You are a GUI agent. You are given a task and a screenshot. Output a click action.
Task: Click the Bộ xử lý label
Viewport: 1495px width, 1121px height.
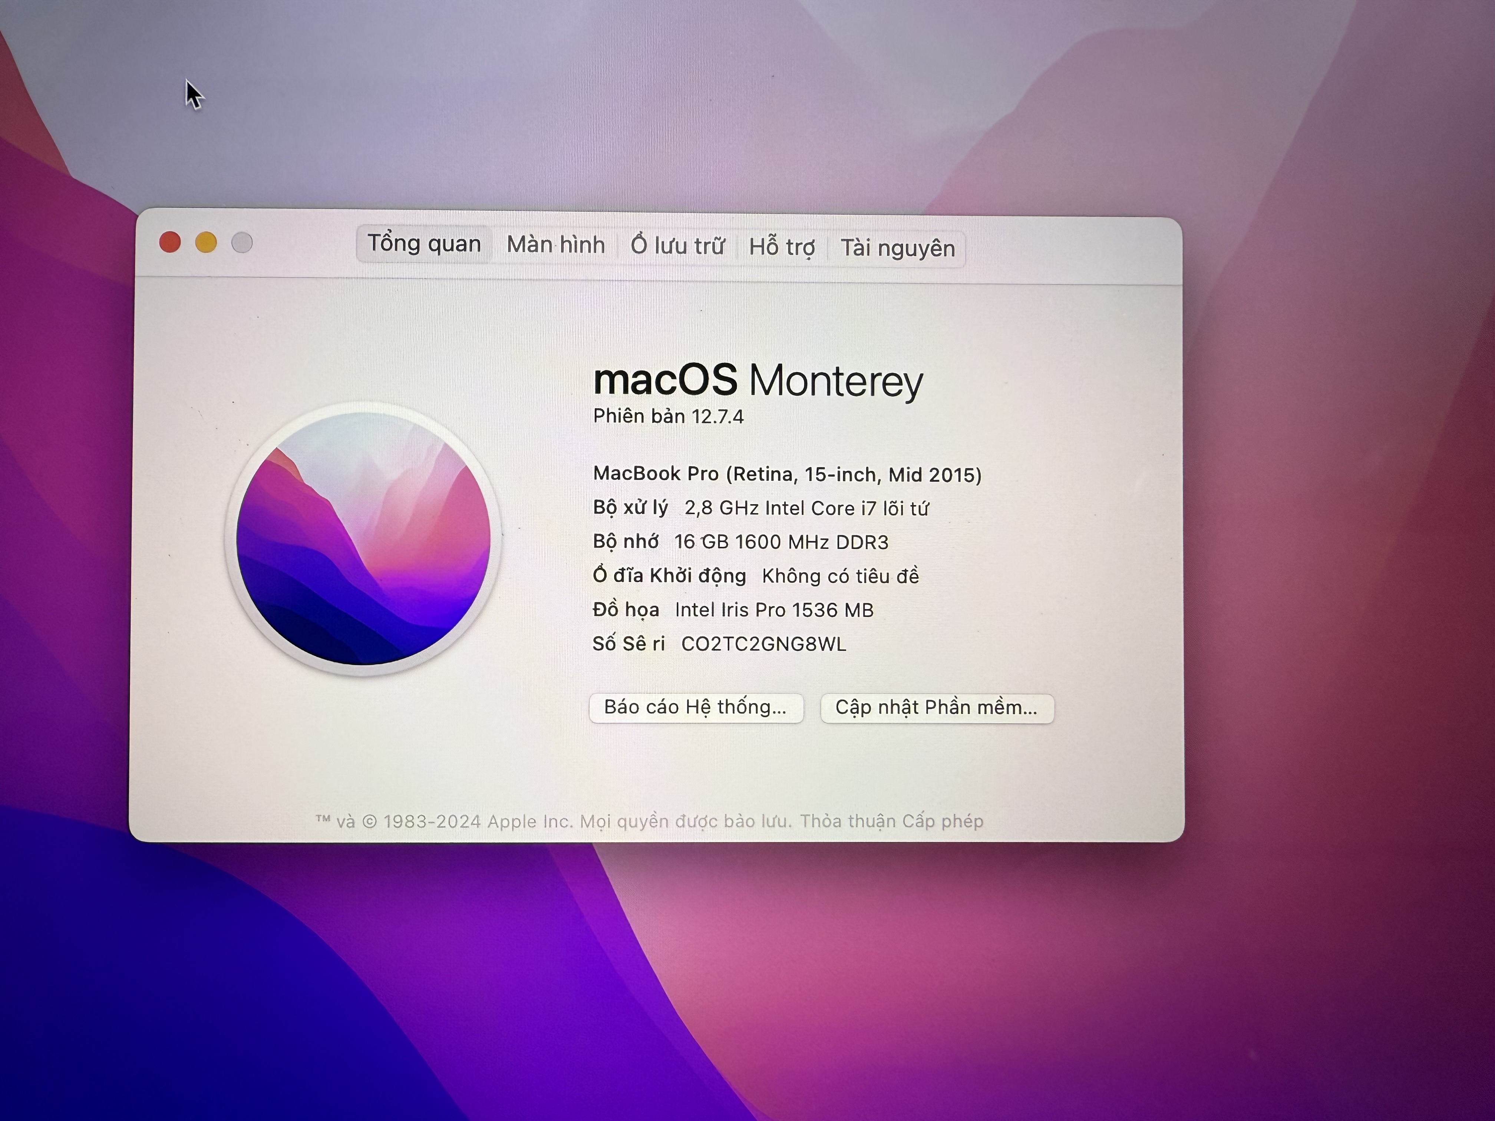[x=631, y=507]
